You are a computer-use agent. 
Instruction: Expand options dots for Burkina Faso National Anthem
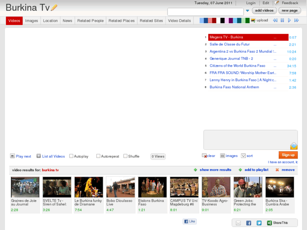point(275,88)
